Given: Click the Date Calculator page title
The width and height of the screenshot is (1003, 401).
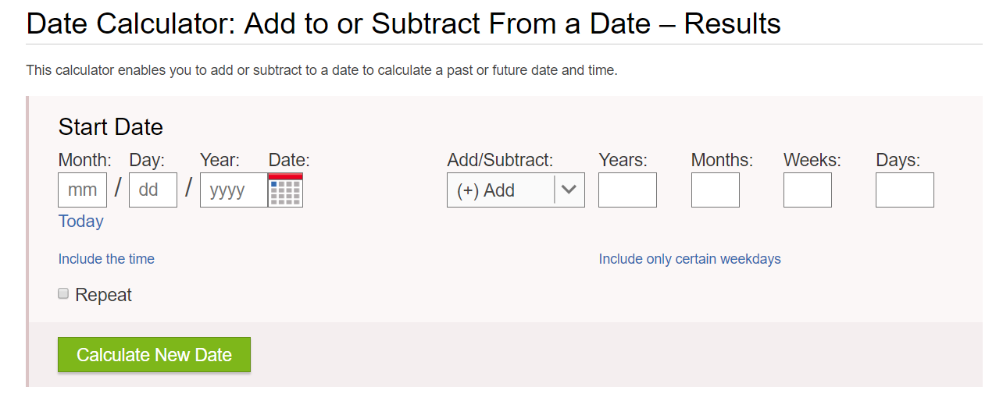Looking at the screenshot, I should tap(404, 24).
